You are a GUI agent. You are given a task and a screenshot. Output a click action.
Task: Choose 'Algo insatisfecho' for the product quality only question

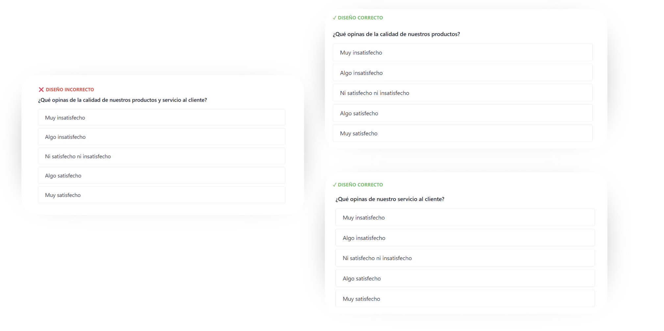[x=462, y=73]
